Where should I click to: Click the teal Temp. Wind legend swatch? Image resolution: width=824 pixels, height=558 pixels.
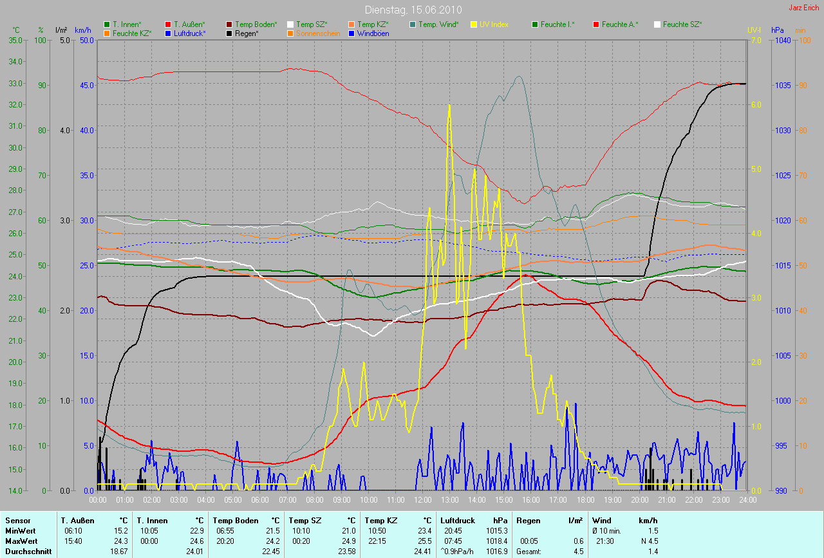pyautogui.click(x=413, y=24)
